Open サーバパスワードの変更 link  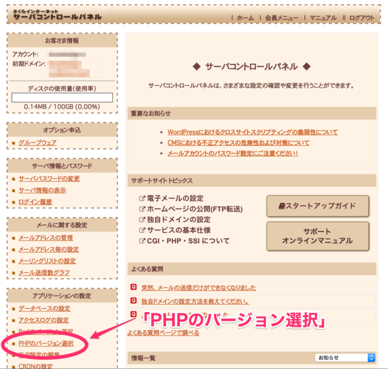point(49,179)
